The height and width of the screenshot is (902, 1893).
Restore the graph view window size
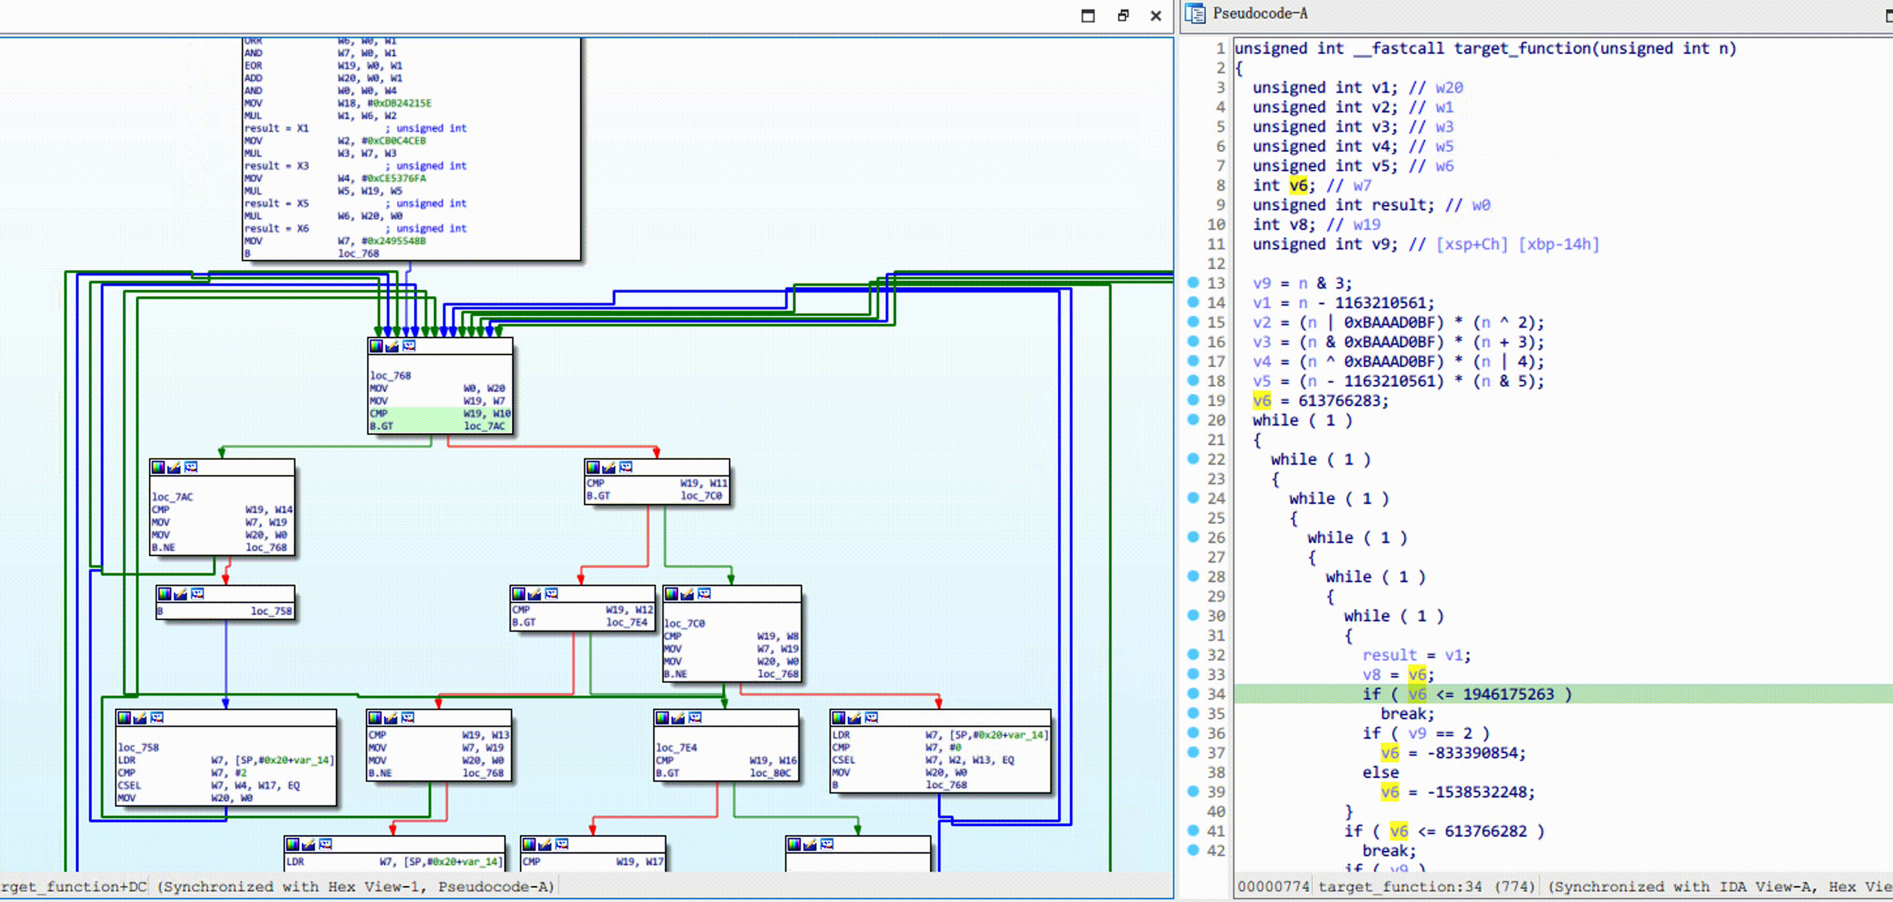click(x=1123, y=16)
